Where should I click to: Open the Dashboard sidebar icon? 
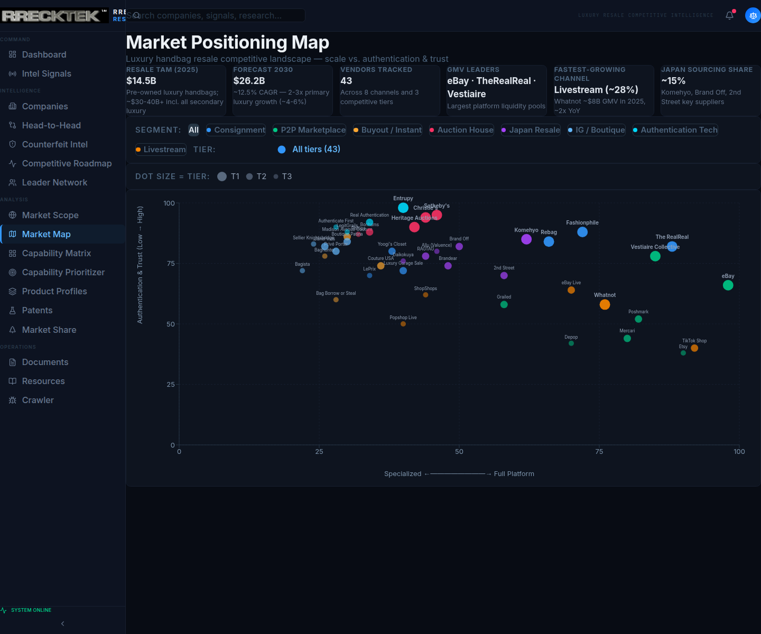[13, 54]
